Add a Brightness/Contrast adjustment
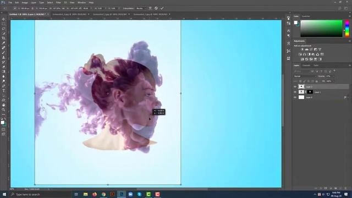Image resolution: width=352 pixels, height=198 pixels. click(x=302, y=50)
